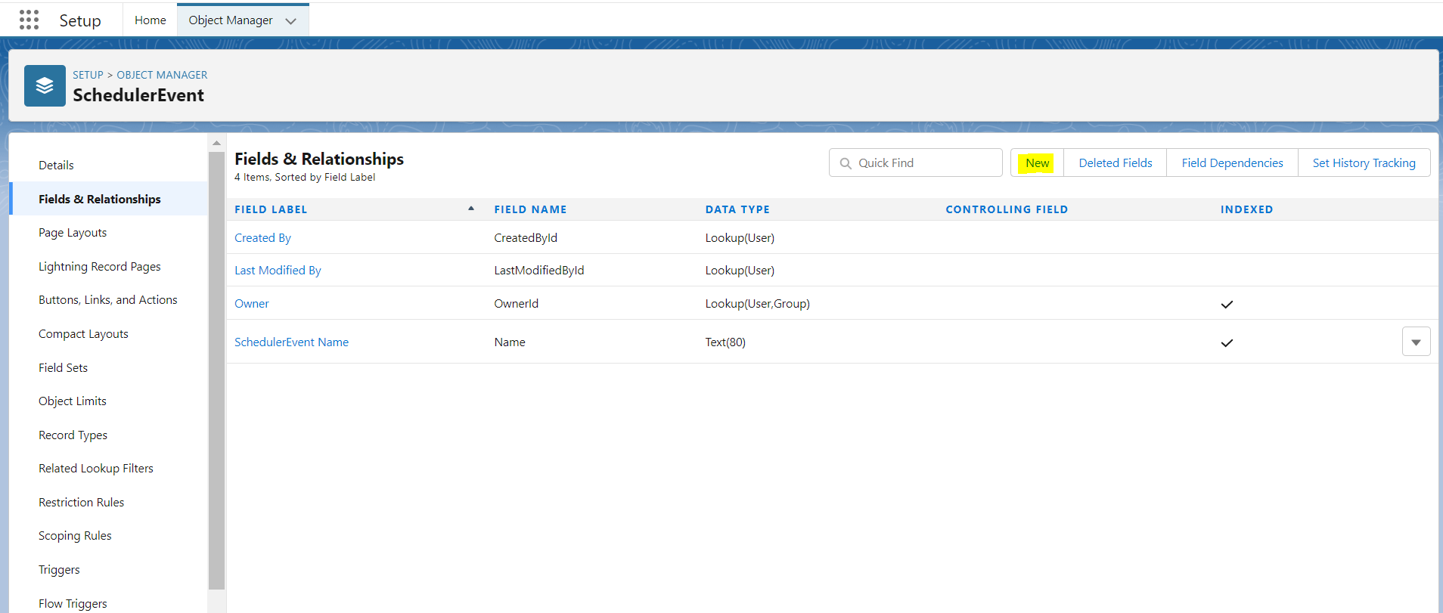Open Field Dependencies

[x=1232, y=163]
